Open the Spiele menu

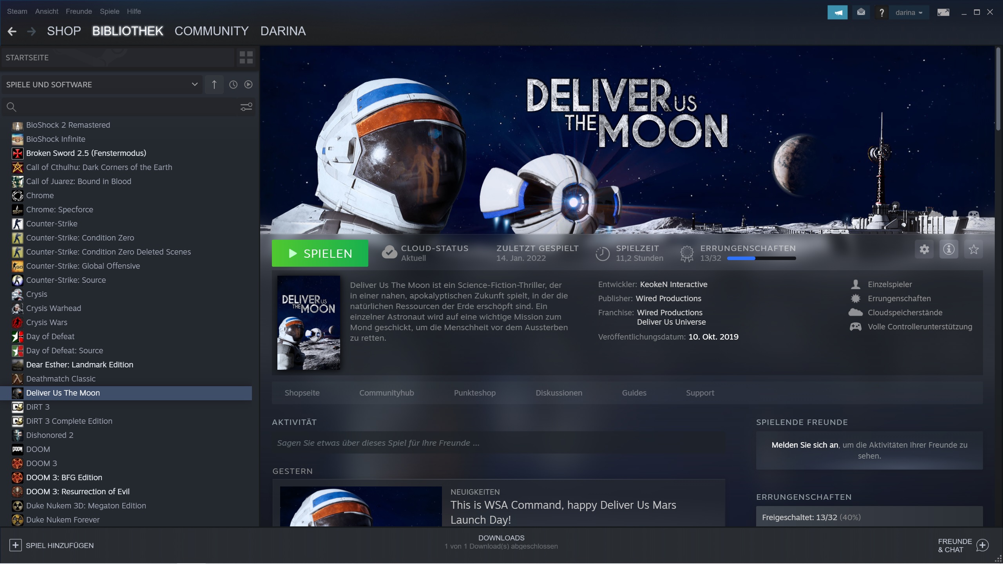click(x=109, y=11)
